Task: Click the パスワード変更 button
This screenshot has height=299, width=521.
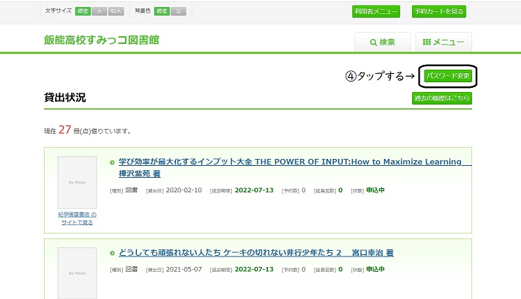Action: click(x=448, y=75)
